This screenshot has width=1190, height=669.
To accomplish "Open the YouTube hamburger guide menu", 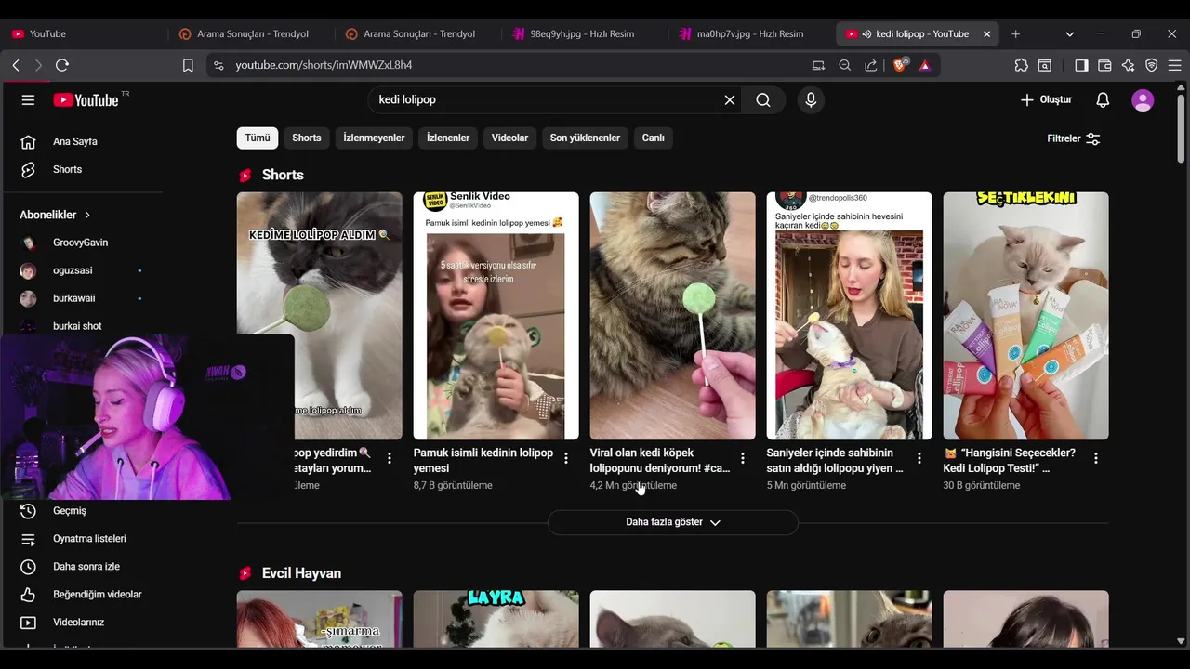I will [28, 100].
